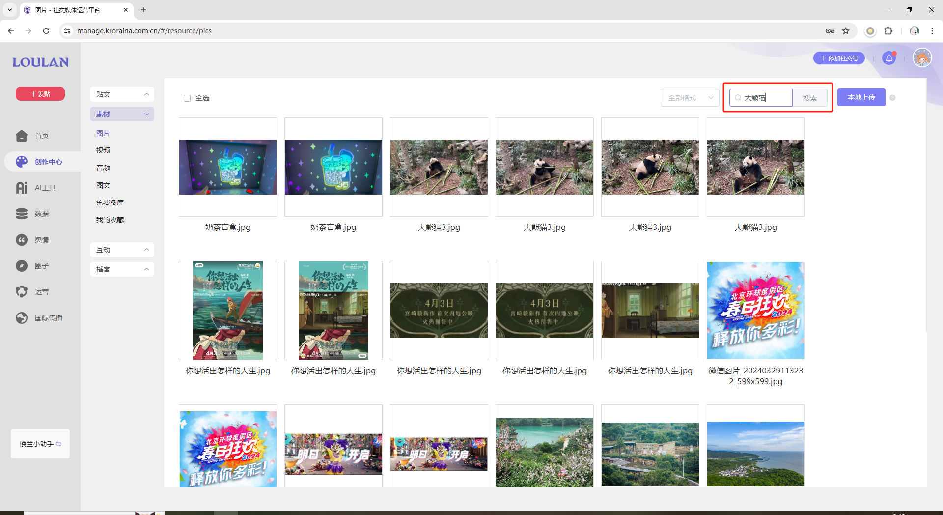
Task: Open the AI工具 icon in sidebar
Action: click(x=22, y=188)
